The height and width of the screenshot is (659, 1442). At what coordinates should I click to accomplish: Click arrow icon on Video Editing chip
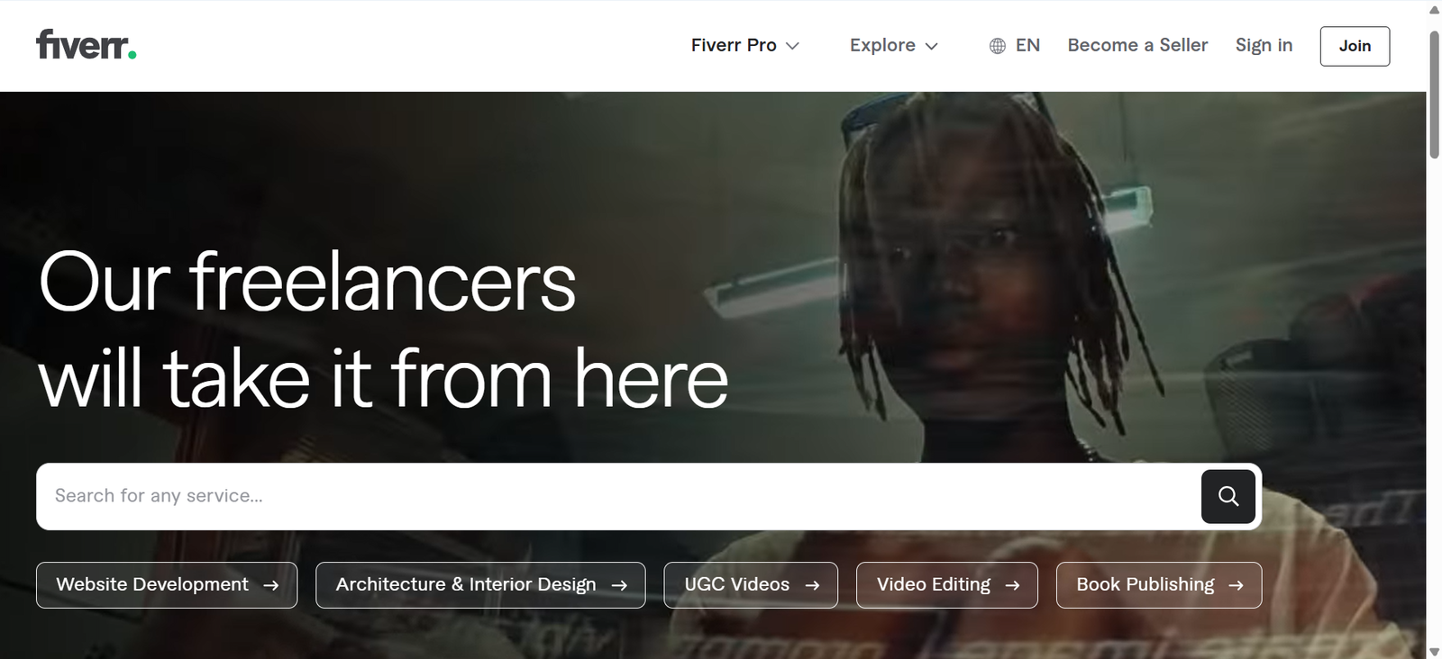click(1012, 585)
